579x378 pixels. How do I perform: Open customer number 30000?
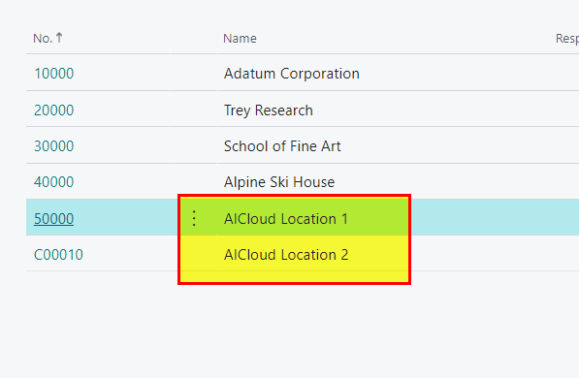[54, 146]
